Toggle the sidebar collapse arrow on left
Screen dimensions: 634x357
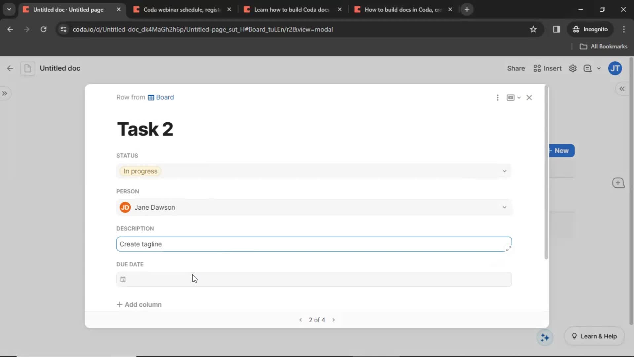click(5, 93)
